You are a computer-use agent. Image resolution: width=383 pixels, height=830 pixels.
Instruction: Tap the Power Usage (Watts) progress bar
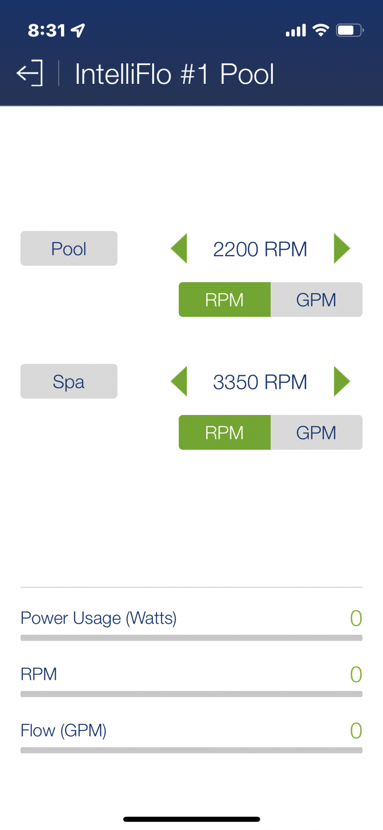coord(191,638)
